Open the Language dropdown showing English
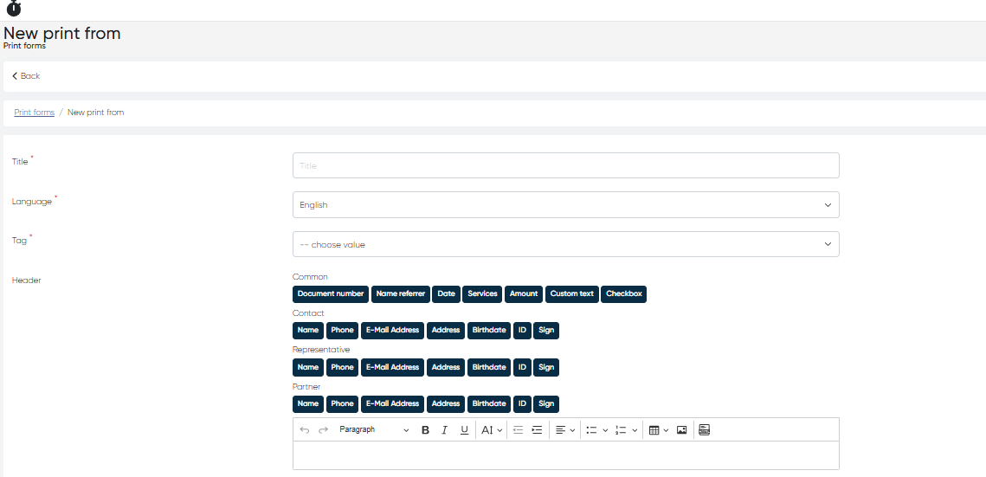Viewport: 986px width, 477px height. click(565, 205)
